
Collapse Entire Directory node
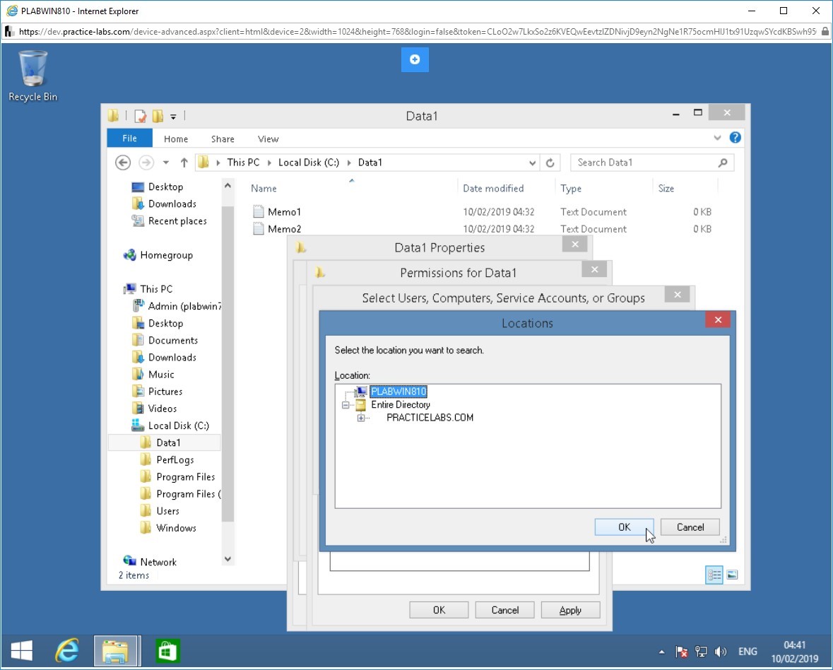[345, 405]
